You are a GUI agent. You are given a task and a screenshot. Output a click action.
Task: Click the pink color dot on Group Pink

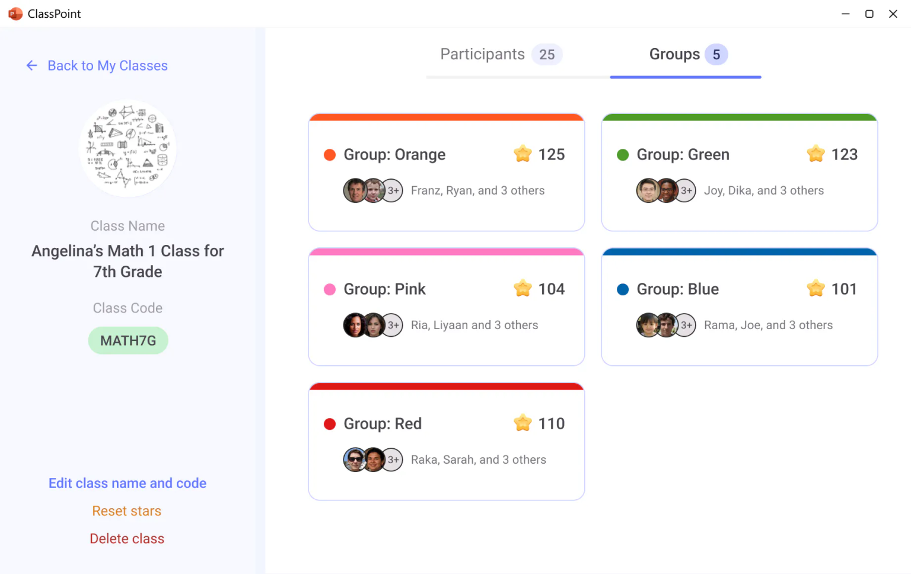[329, 289]
